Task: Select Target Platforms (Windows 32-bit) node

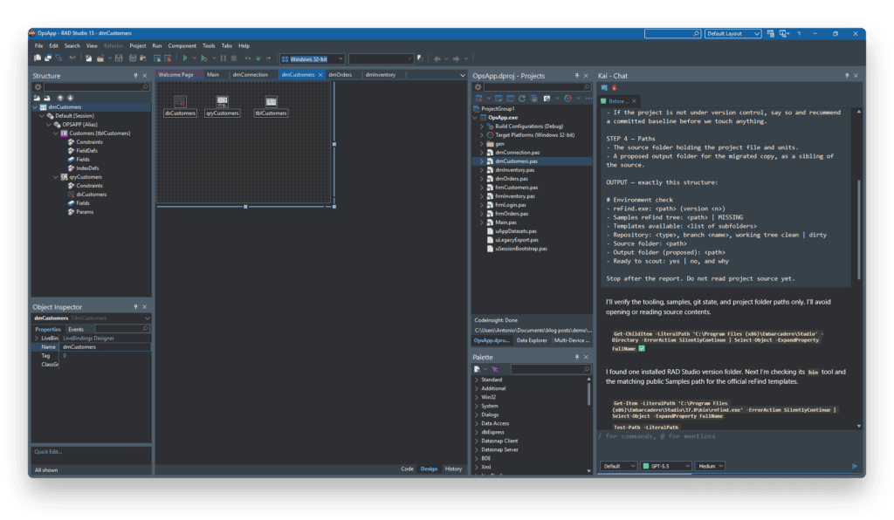Action: pos(535,135)
